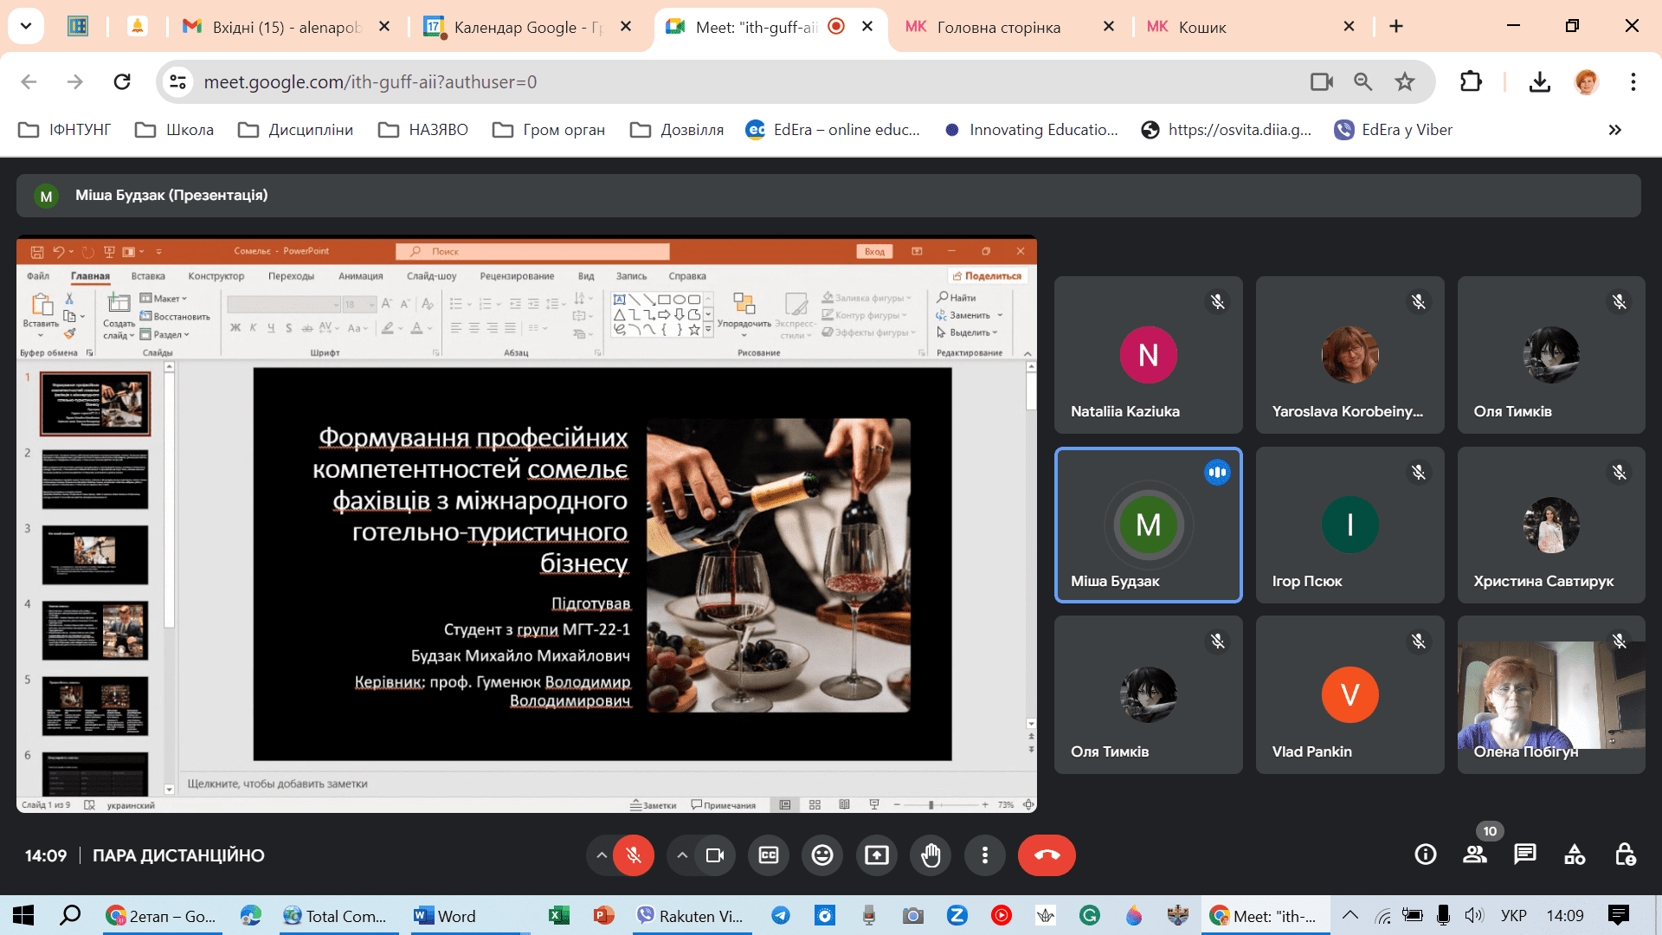Screen dimensions: 1662x935
Task: Open the present now screen-share button
Action: 876,855
